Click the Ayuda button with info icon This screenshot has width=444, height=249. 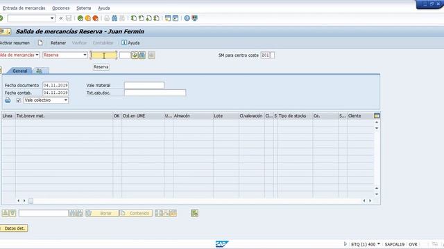pyautogui.click(x=130, y=43)
